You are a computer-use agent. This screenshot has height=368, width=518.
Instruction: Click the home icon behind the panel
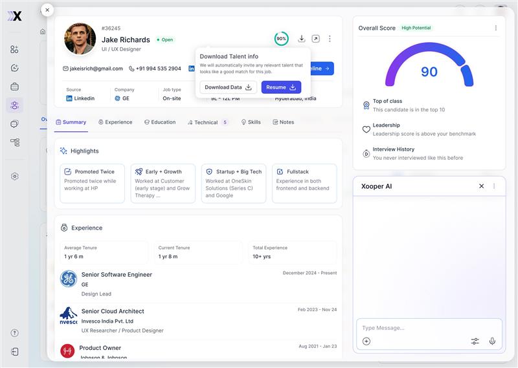(x=43, y=32)
